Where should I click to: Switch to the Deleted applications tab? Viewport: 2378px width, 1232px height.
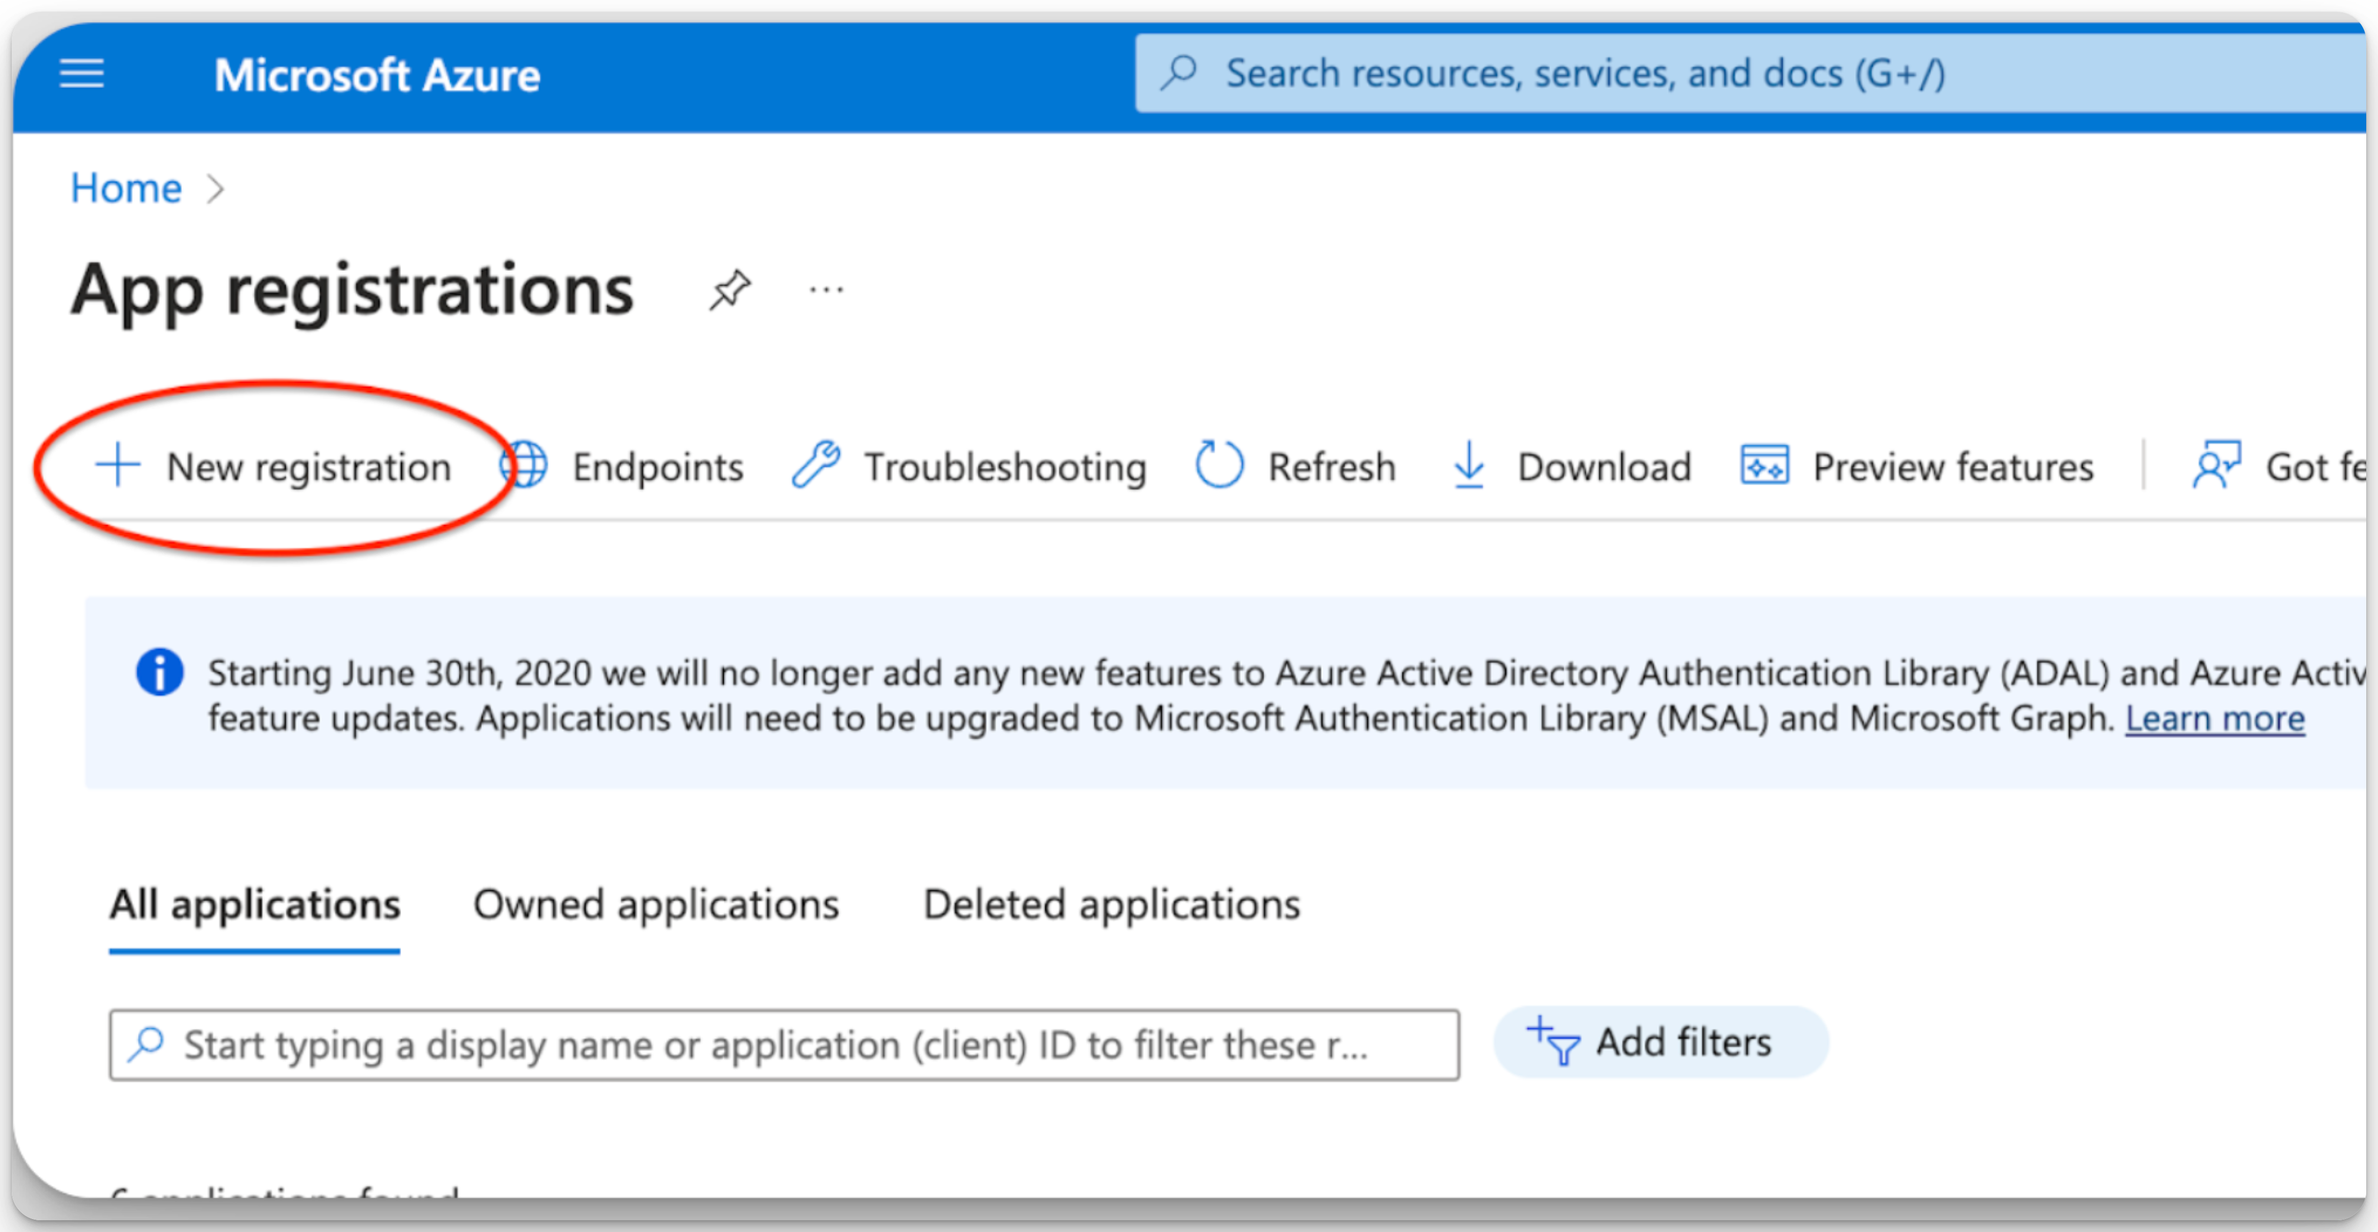click(x=1111, y=904)
